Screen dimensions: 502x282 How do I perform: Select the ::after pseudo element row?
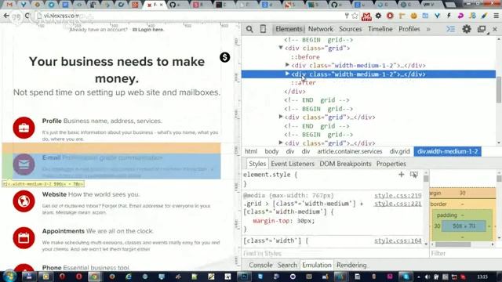[x=304, y=83]
